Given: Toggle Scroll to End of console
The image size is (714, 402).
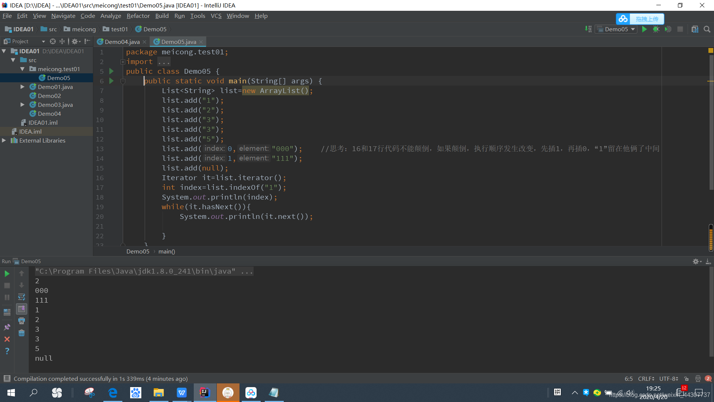Looking at the screenshot, I should pos(22,309).
